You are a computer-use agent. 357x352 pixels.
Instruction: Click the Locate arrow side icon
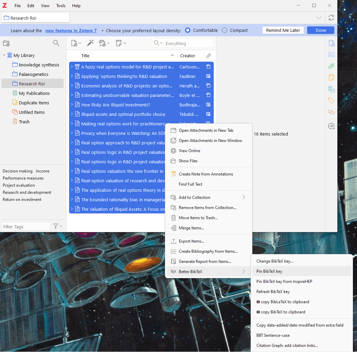[331, 126]
